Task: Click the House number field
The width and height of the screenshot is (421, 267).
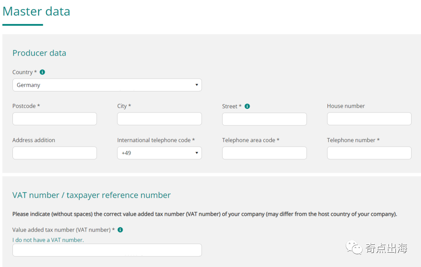Action: tap(369, 119)
